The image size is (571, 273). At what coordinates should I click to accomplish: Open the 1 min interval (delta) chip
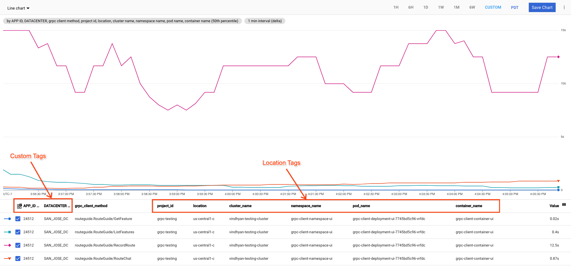coord(265,21)
